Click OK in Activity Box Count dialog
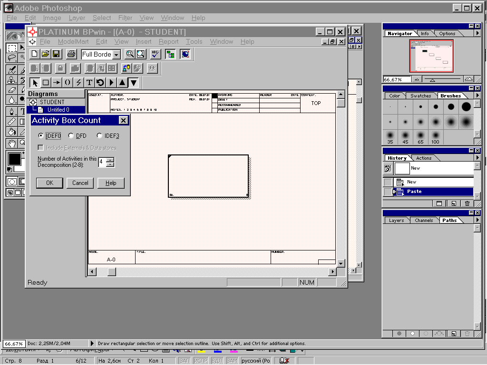Image resolution: width=487 pixels, height=365 pixels. point(49,183)
